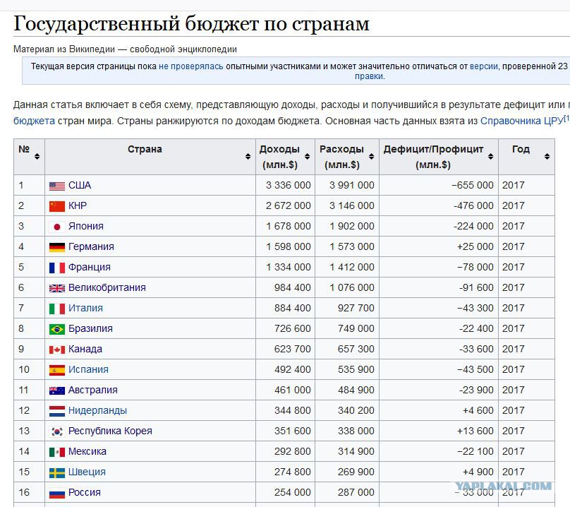570x507 pixels.
Task: Click the USA flag icon
Action: pyautogui.click(x=57, y=186)
